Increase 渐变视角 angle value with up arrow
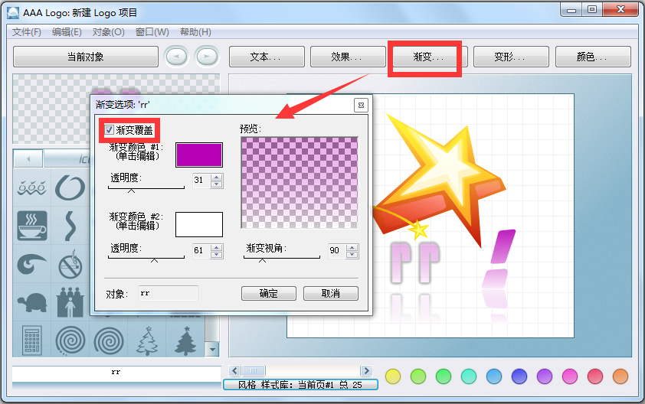 point(352,247)
